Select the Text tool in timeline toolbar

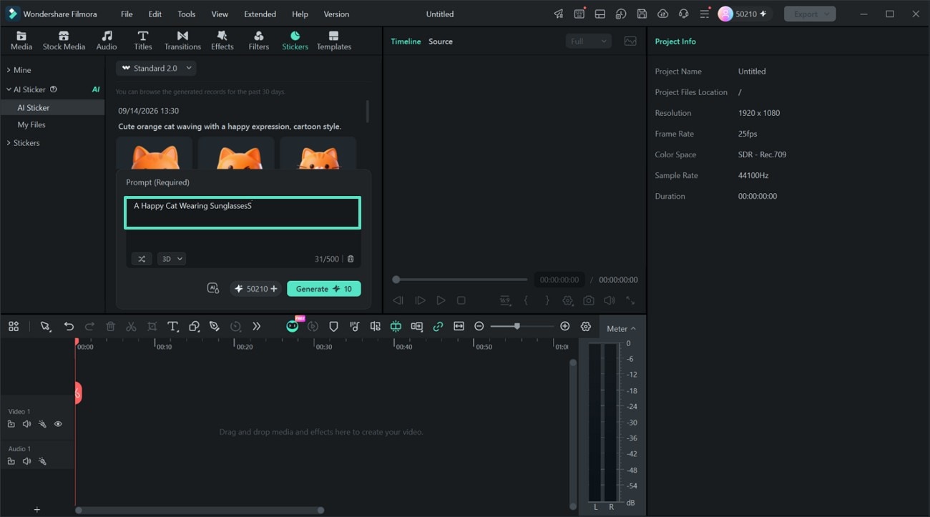(x=172, y=326)
